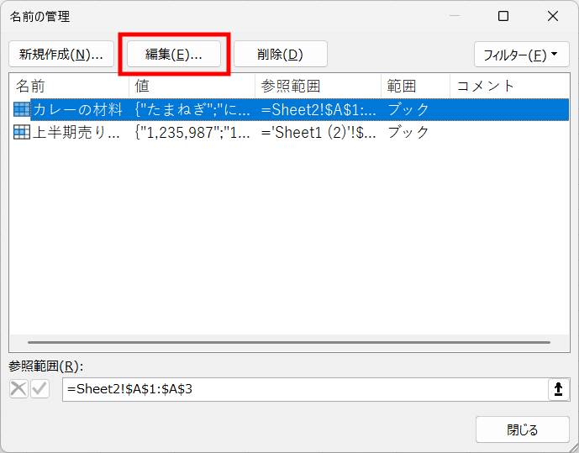Image resolution: width=579 pixels, height=453 pixels.
Task: Click the カレーの材料 table icon
Action: click(x=21, y=109)
